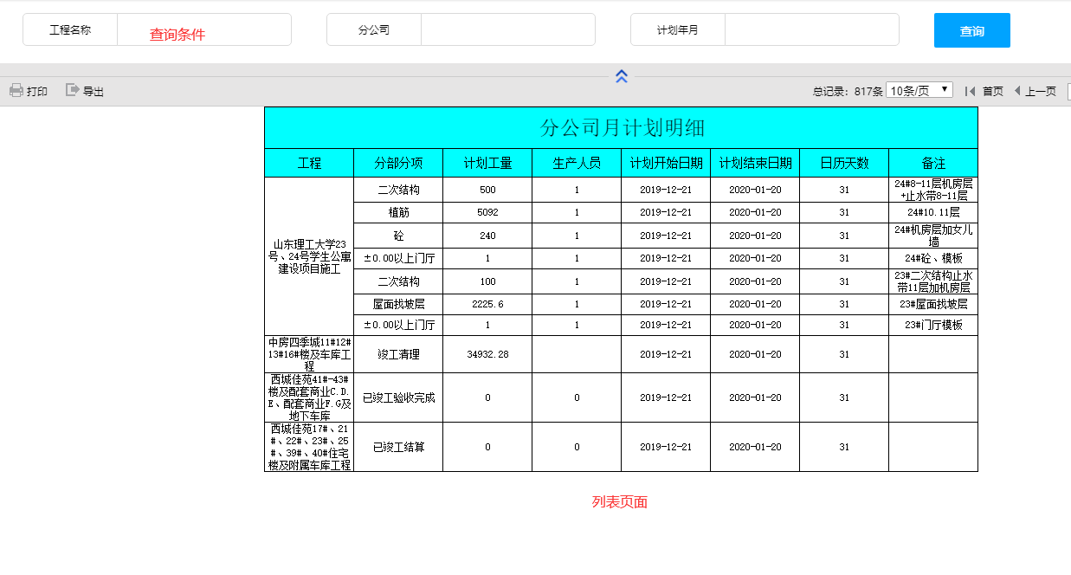
Task: Click the 计划工量 value 5092
Action: click(x=487, y=212)
